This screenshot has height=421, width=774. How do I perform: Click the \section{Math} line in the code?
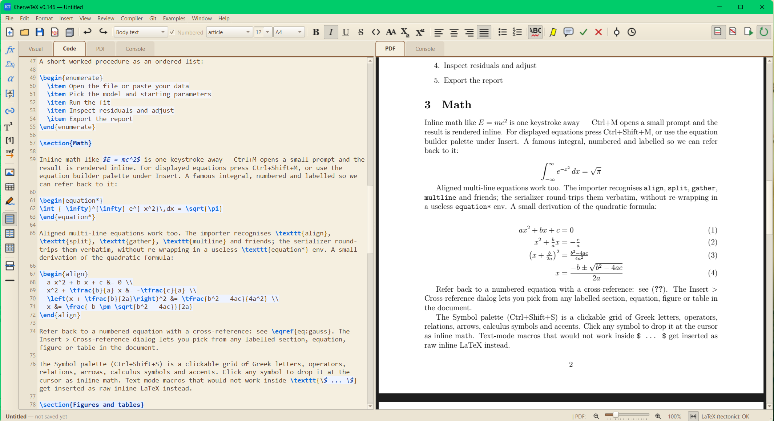click(x=65, y=143)
